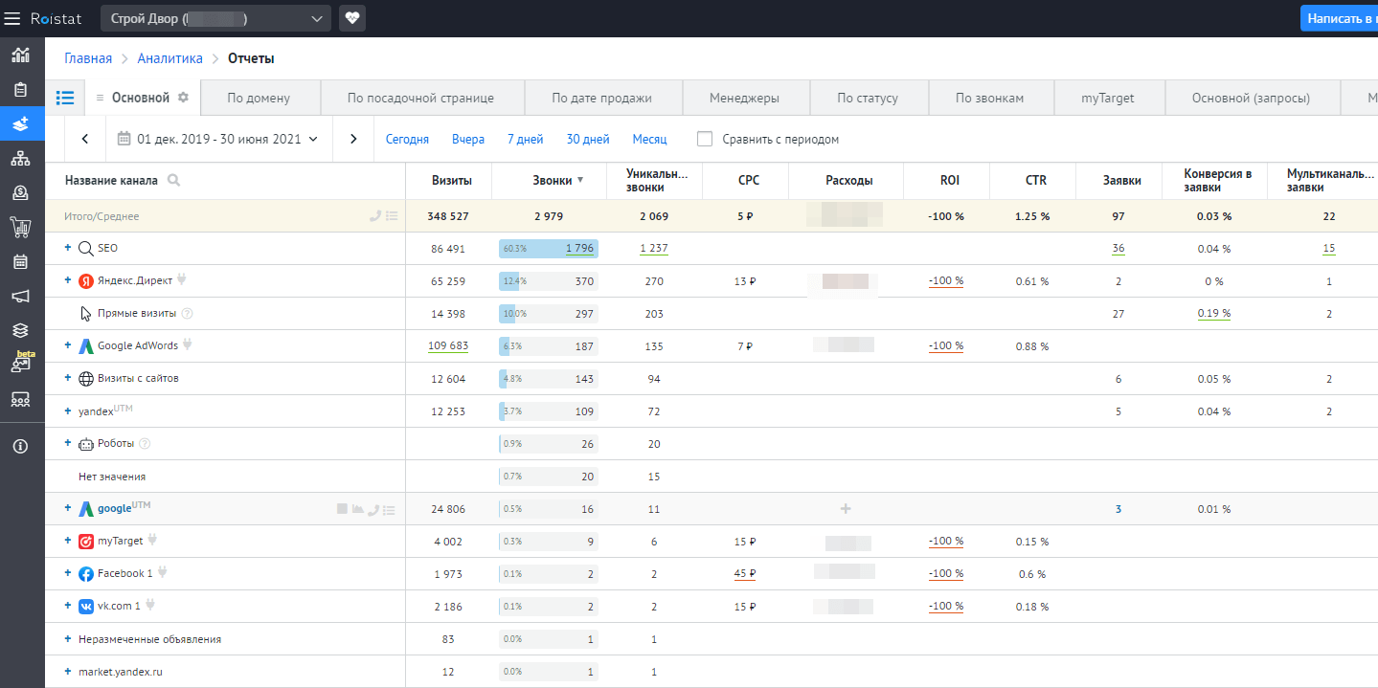Click the megaphone icon in sidebar

(x=20, y=296)
